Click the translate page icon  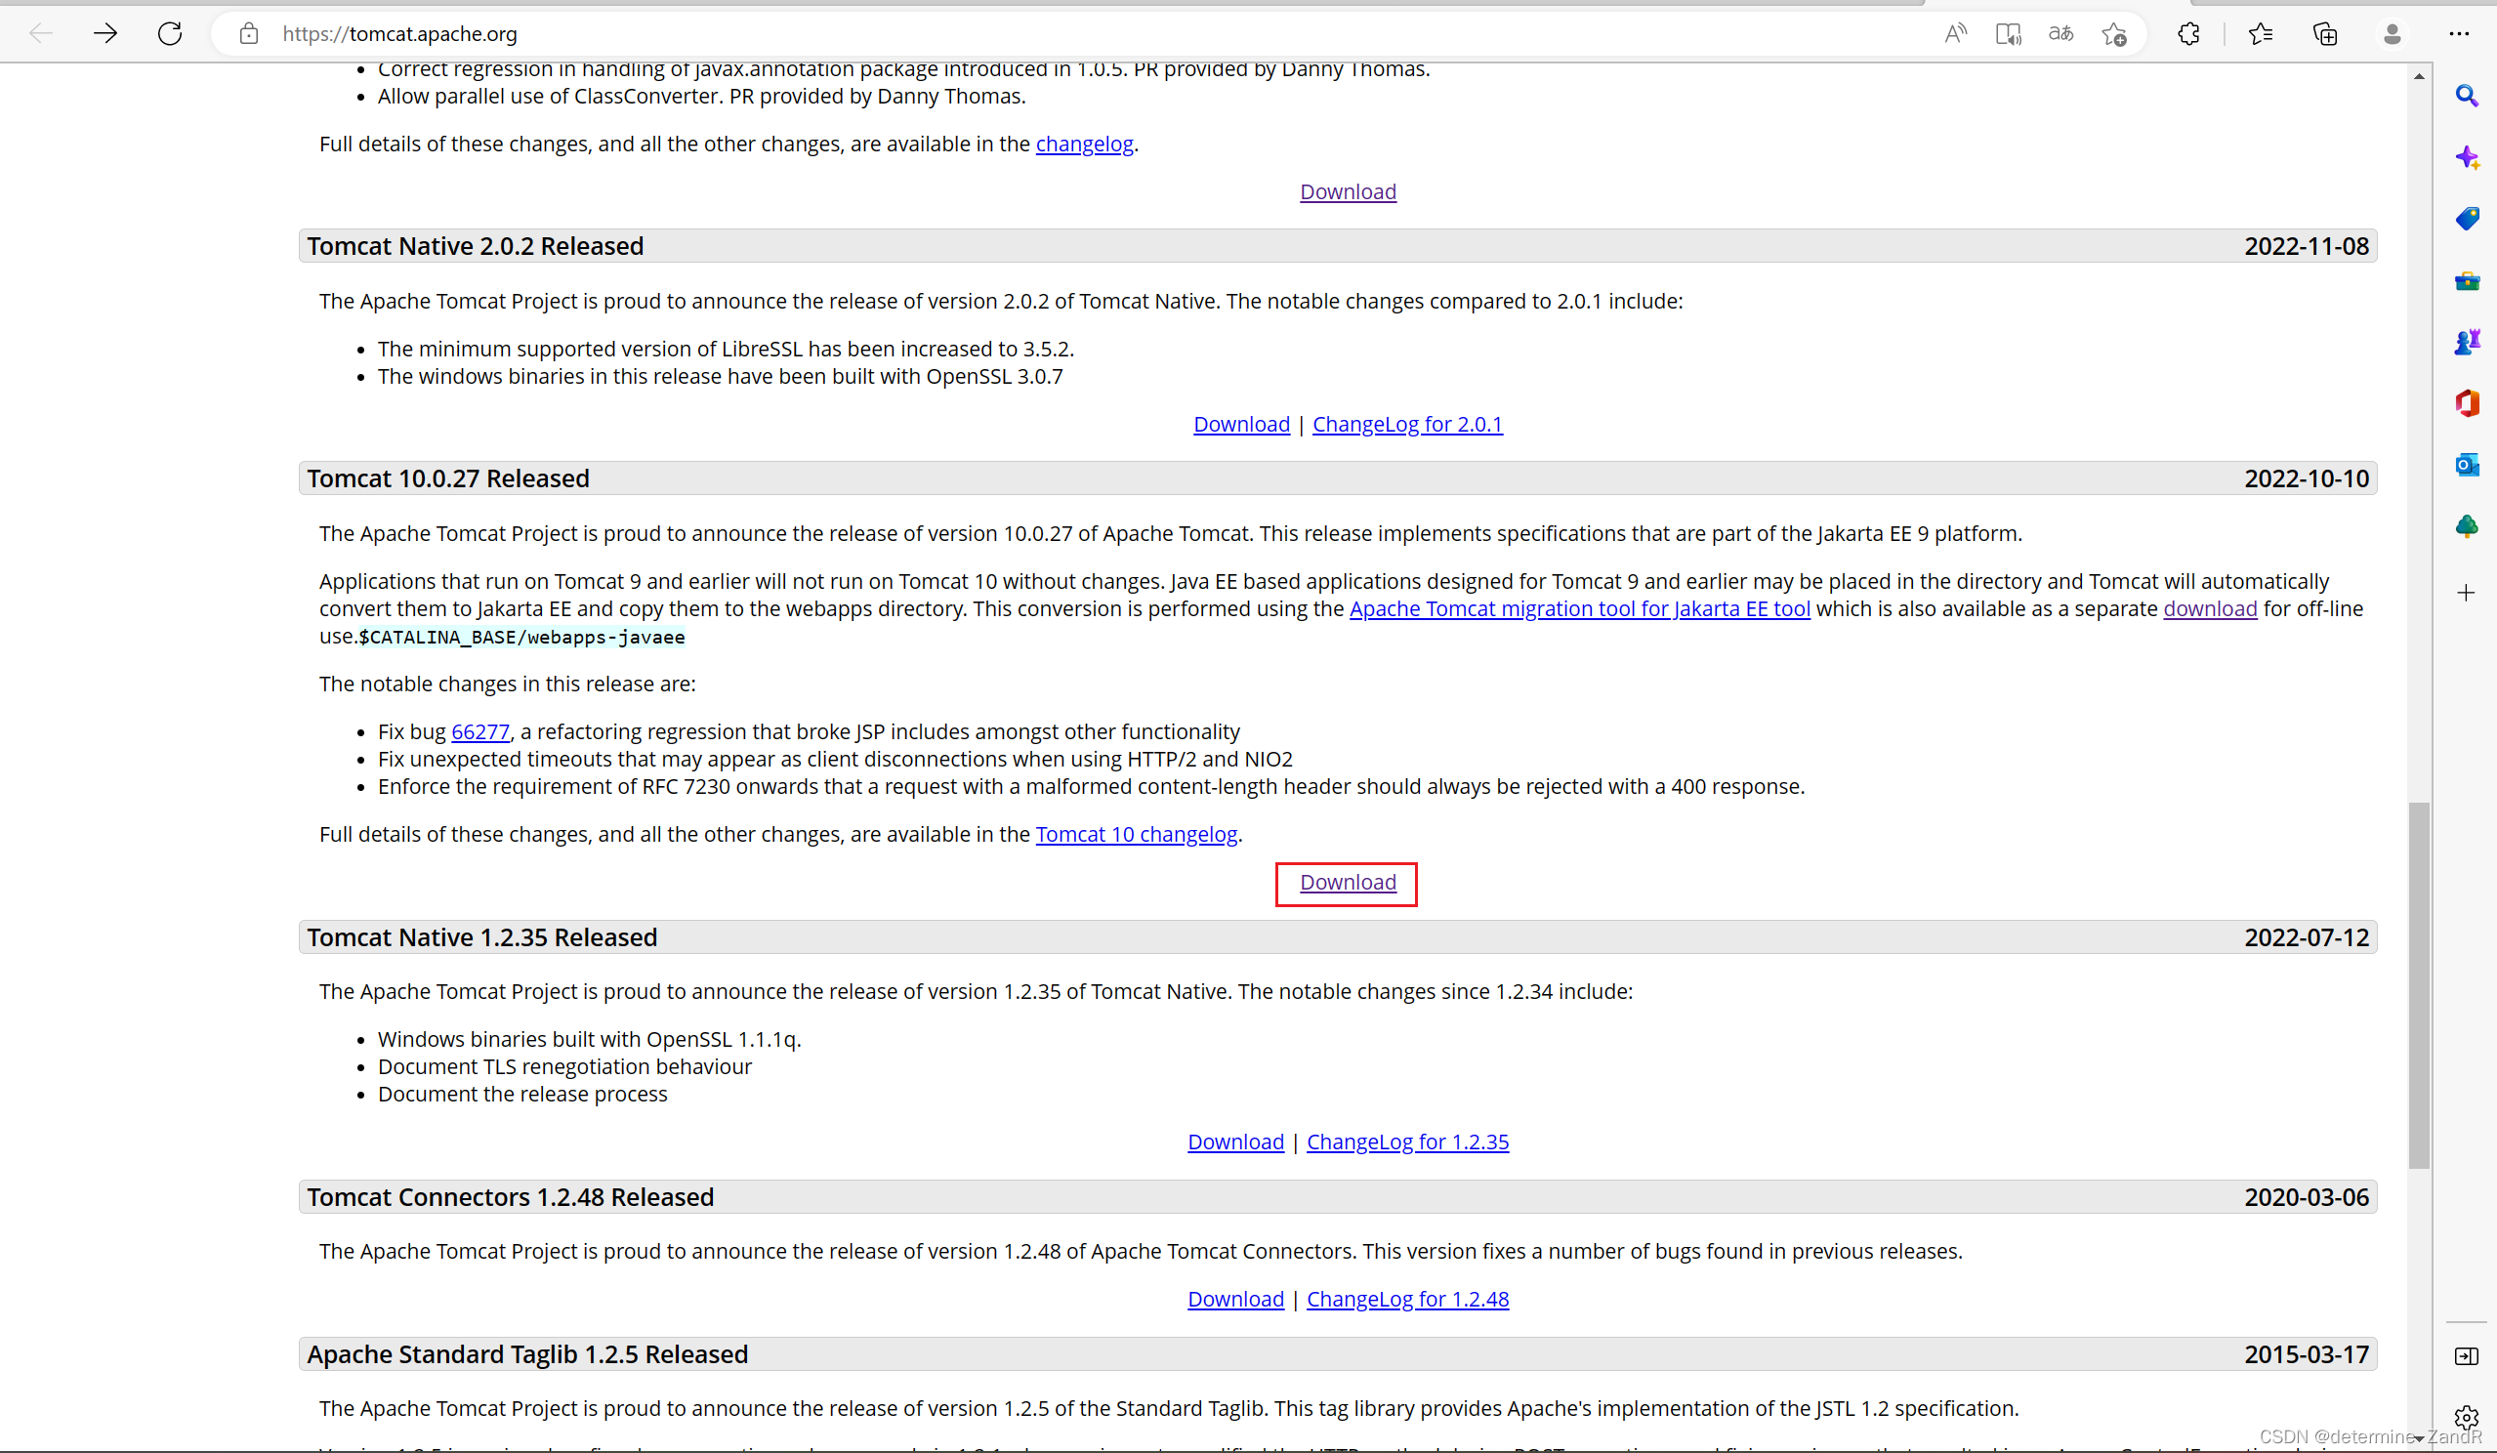click(x=2061, y=34)
